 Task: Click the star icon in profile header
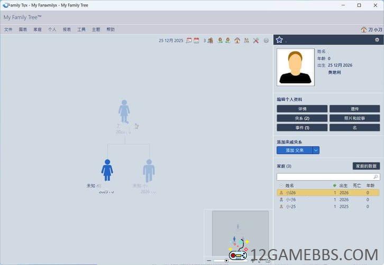(279, 40)
